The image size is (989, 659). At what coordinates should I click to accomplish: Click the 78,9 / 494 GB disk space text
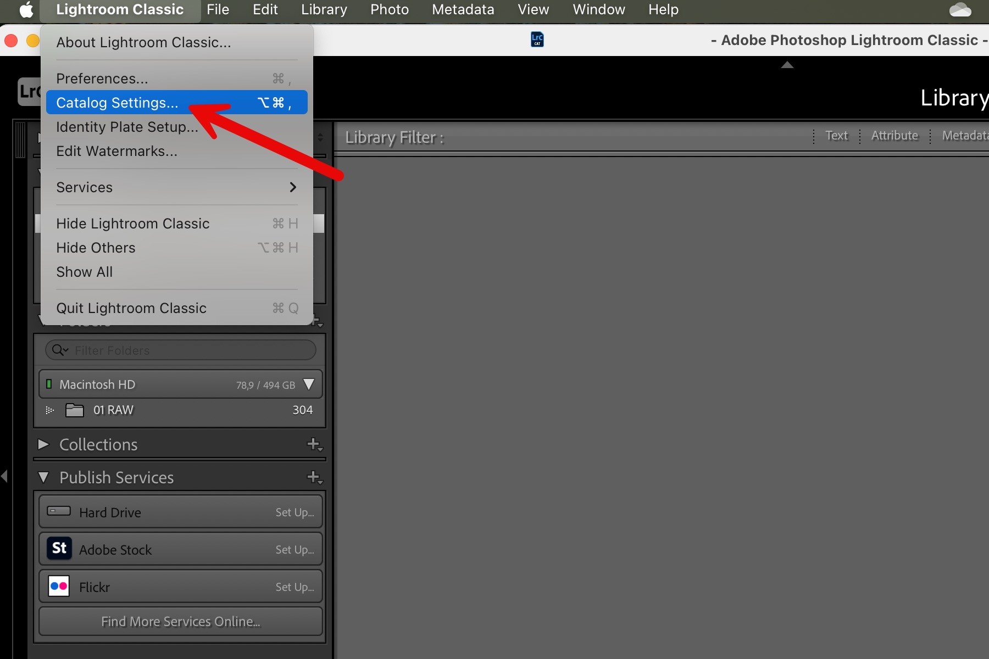click(x=266, y=385)
